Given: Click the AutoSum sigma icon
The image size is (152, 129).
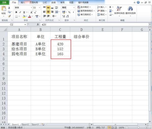Looking at the screenshot, I should [x=110, y=7].
